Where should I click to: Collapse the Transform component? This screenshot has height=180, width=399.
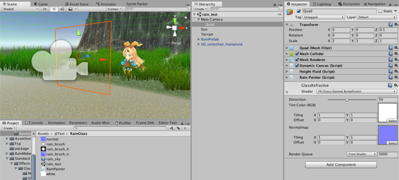287,24
